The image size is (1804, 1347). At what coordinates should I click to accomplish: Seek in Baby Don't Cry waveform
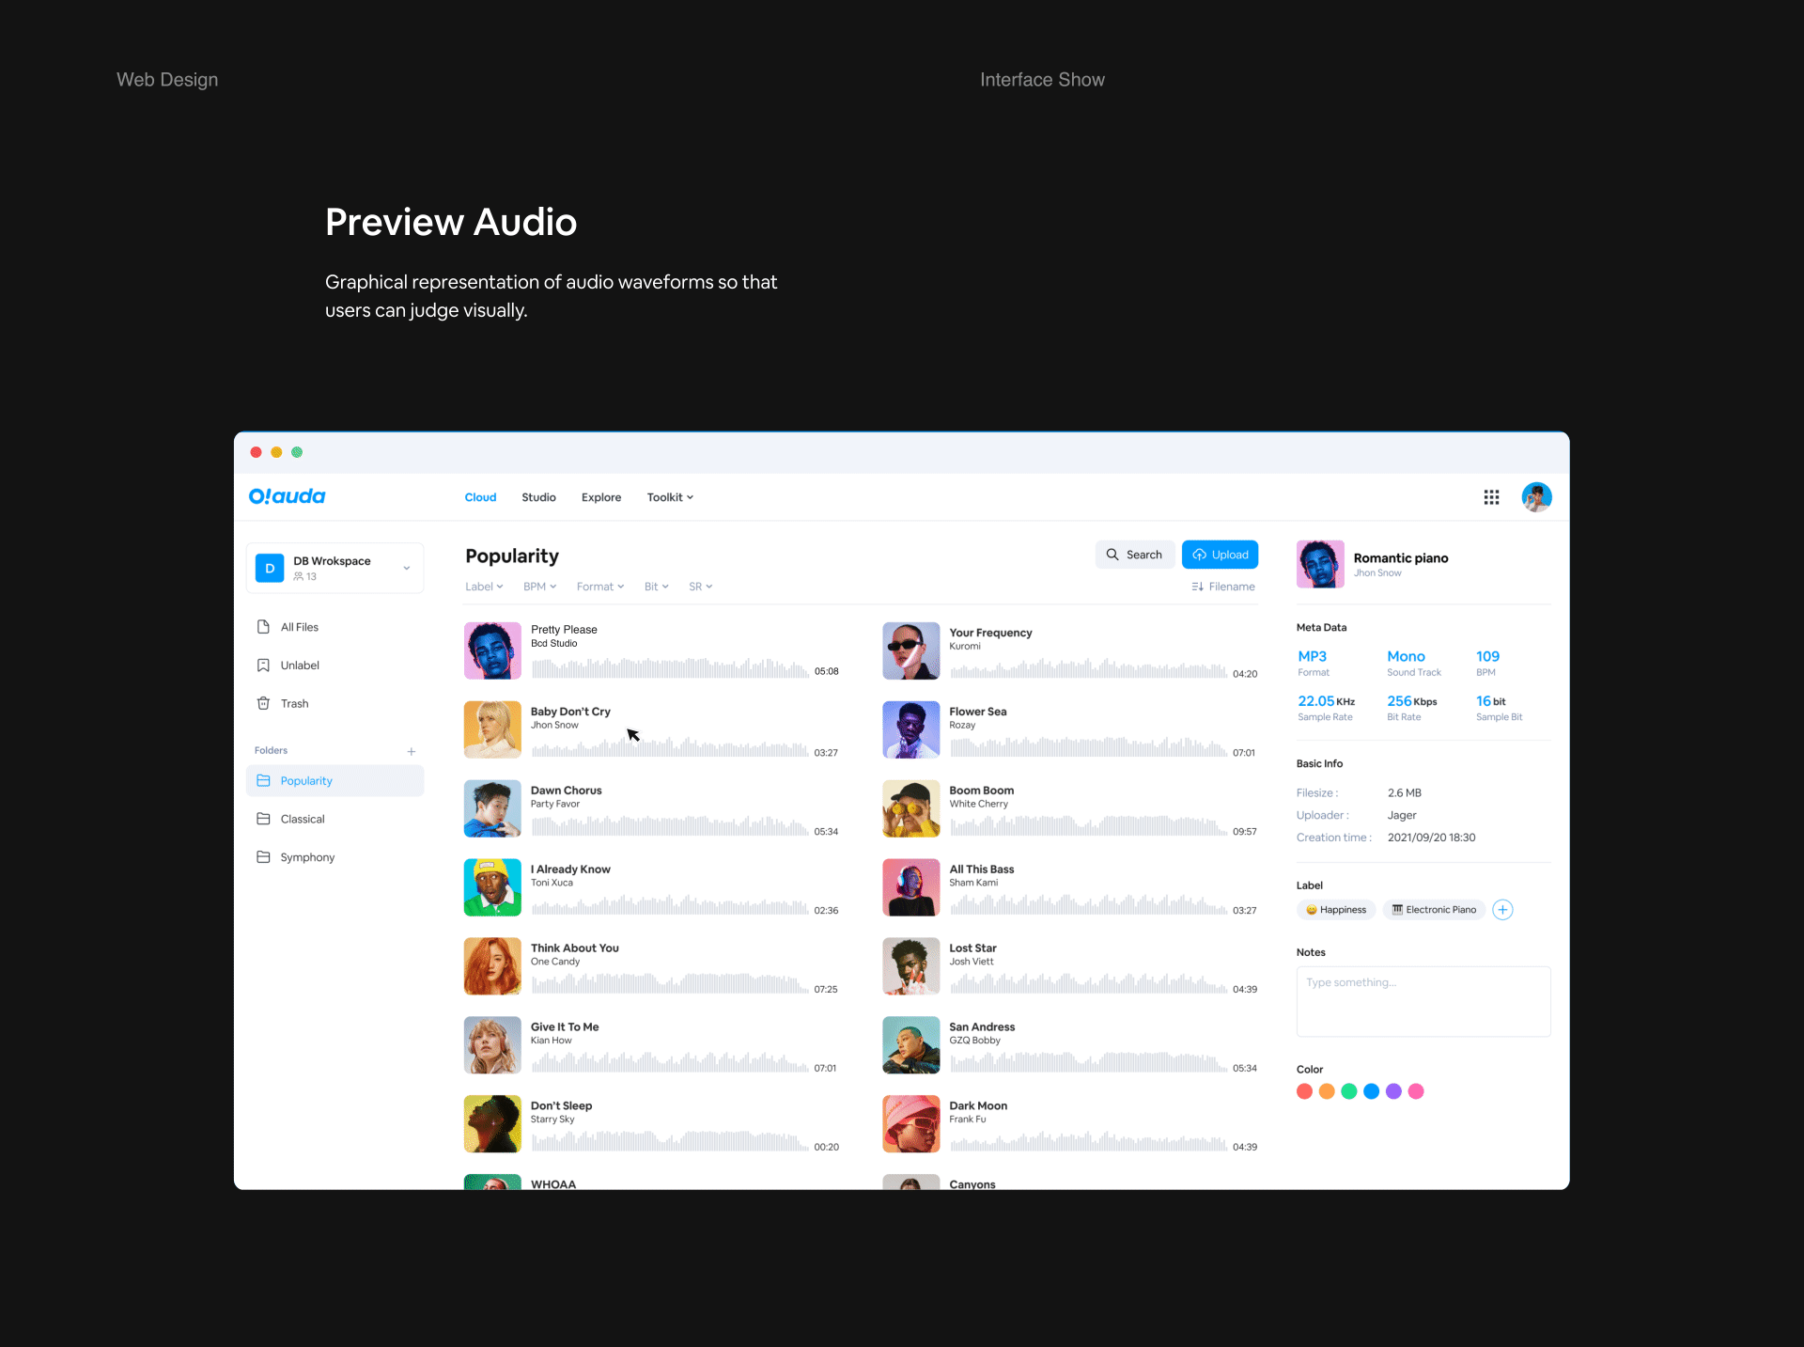coord(670,747)
